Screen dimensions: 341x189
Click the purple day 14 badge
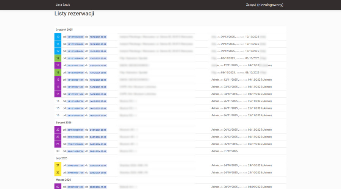pos(58,94)
